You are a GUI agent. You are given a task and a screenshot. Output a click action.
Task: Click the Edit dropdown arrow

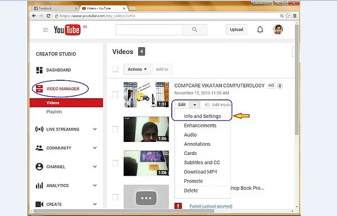(x=194, y=105)
